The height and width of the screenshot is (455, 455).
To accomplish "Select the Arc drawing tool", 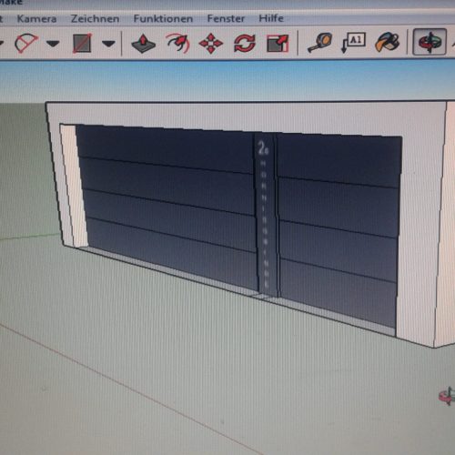I will pyautogui.click(x=26, y=43).
